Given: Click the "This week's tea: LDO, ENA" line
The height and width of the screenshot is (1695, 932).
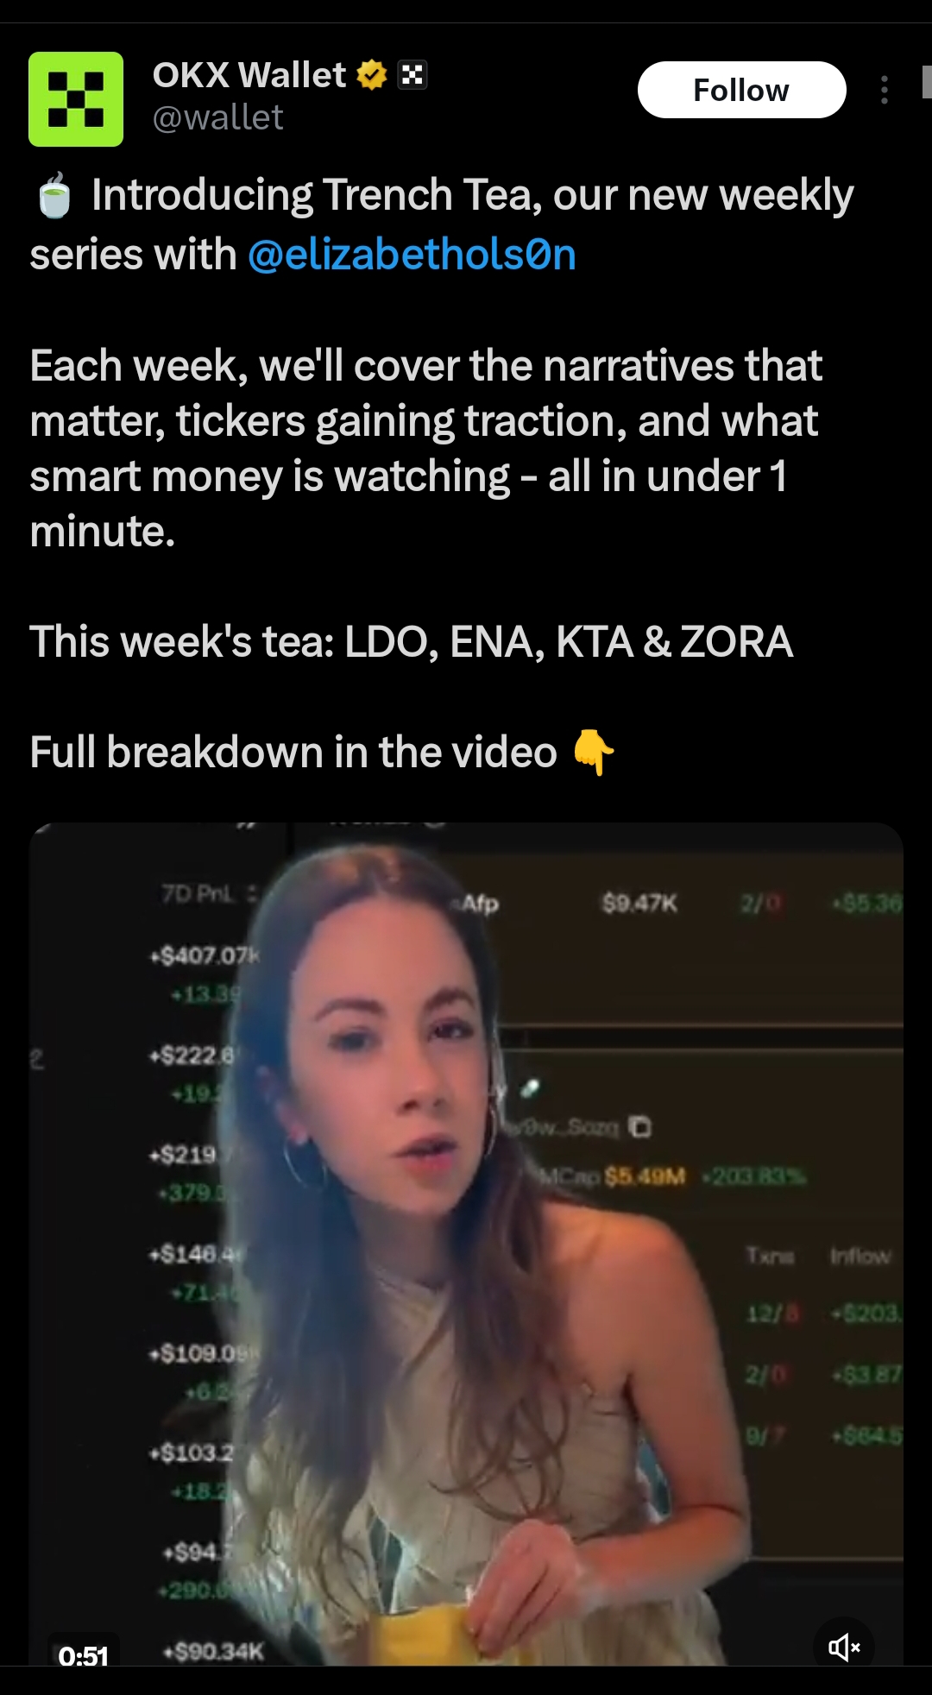Looking at the screenshot, I should [x=411, y=641].
